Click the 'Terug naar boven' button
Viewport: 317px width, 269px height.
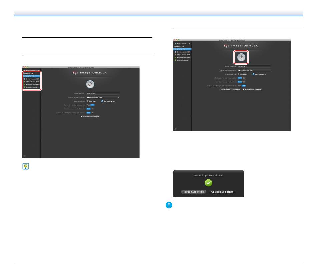pyautogui.click(x=193, y=192)
